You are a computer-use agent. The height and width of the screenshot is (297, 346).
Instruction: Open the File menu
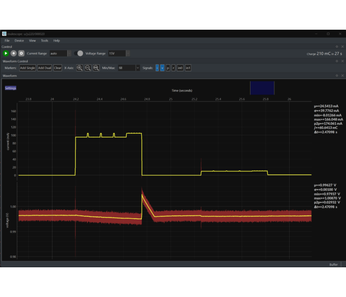point(7,41)
